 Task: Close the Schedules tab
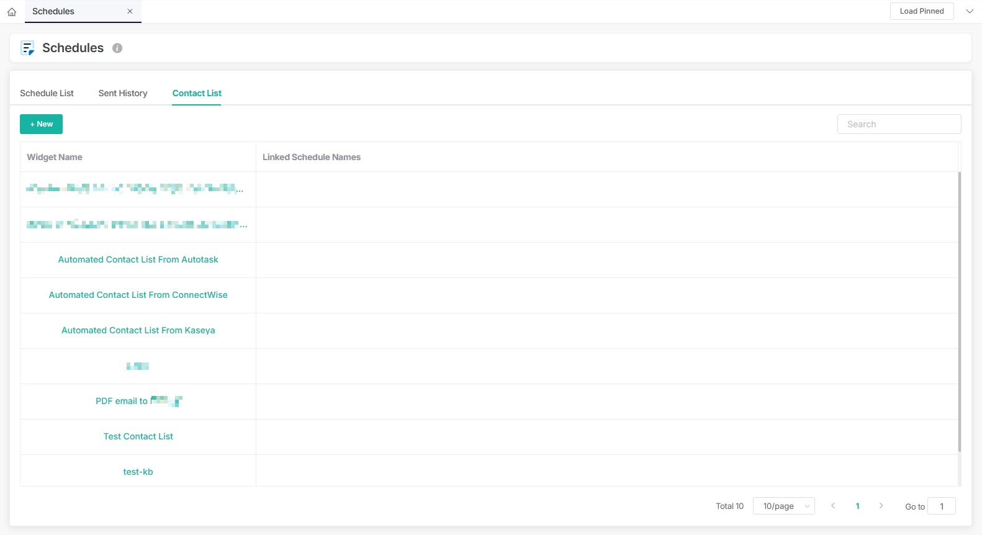[x=130, y=11]
